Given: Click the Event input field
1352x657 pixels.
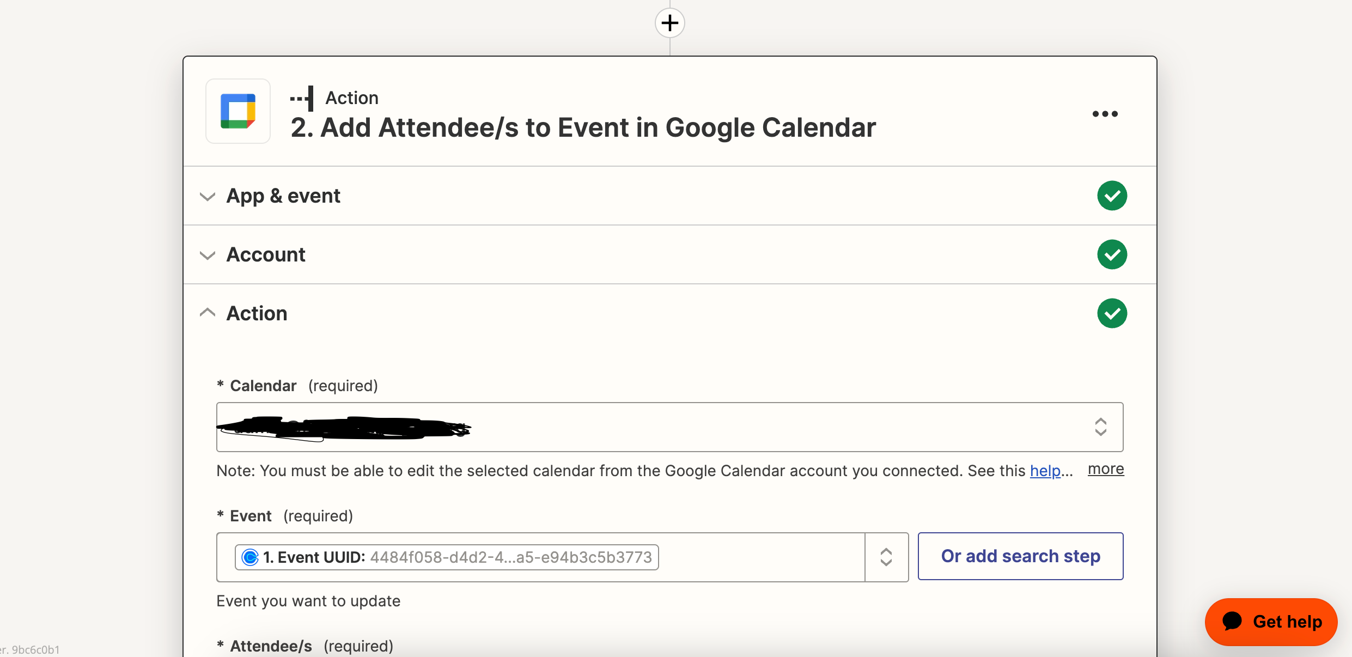Looking at the screenshot, I should [763, 557].
